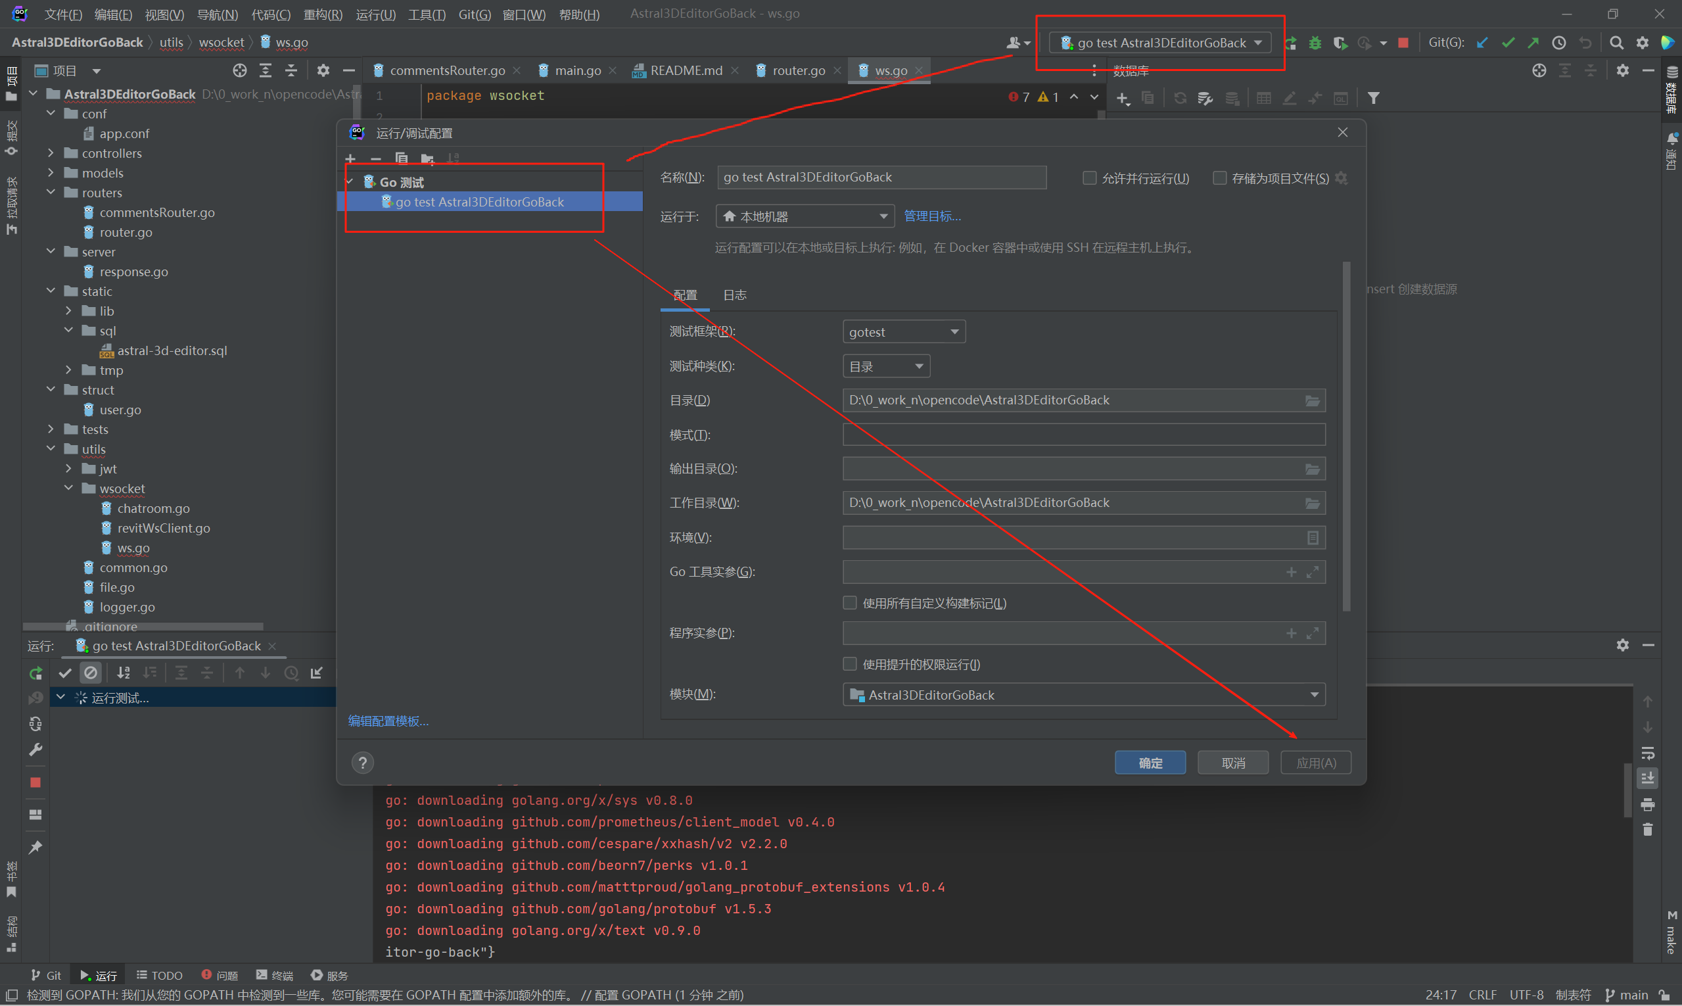Switch to 日志 tab in dialog

[735, 296]
